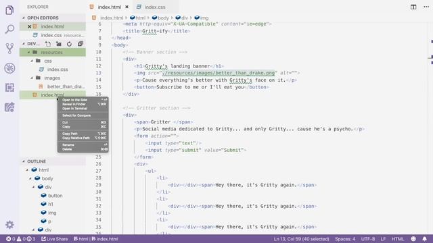Screen dimensions: 433x243
Task: Click the New Folder icon in explorer toolbar
Action: tap(59, 44)
